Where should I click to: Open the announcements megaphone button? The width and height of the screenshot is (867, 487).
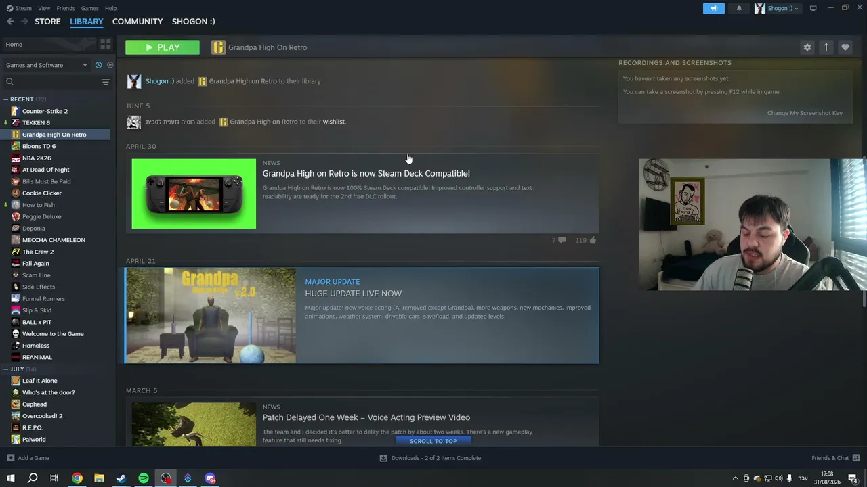[713, 8]
